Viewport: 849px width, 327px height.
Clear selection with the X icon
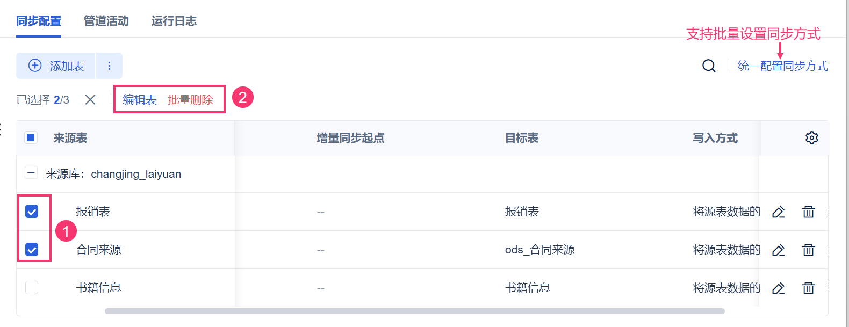(x=90, y=100)
